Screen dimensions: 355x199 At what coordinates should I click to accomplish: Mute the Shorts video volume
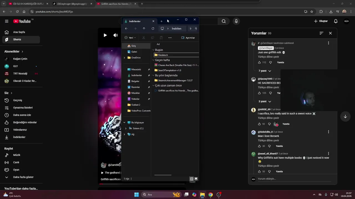[115, 35]
